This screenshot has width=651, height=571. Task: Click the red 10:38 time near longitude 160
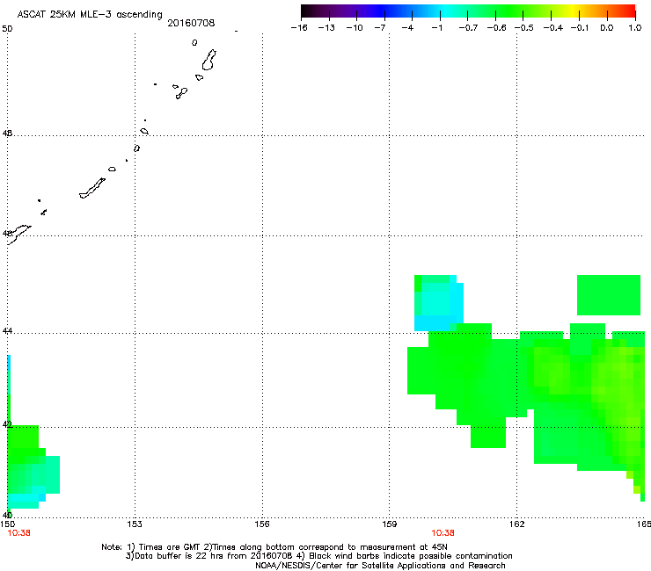pos(443,533)
